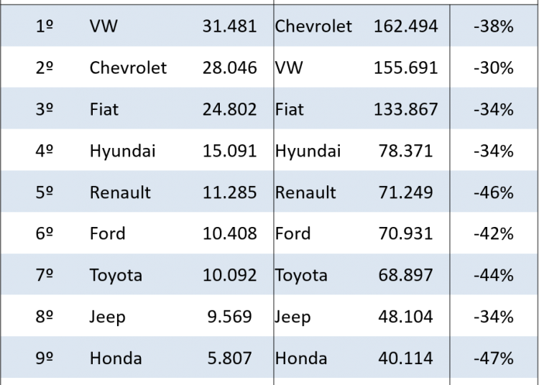Select the -47% percentage cell

[494, 358]
